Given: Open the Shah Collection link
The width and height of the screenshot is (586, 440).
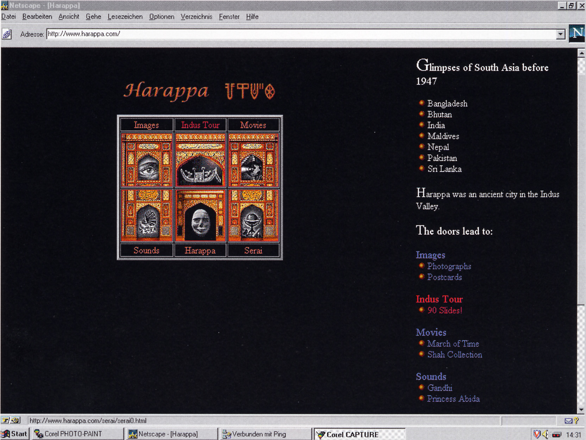Looking at the screenshot, I should click(x=455, y=355).
